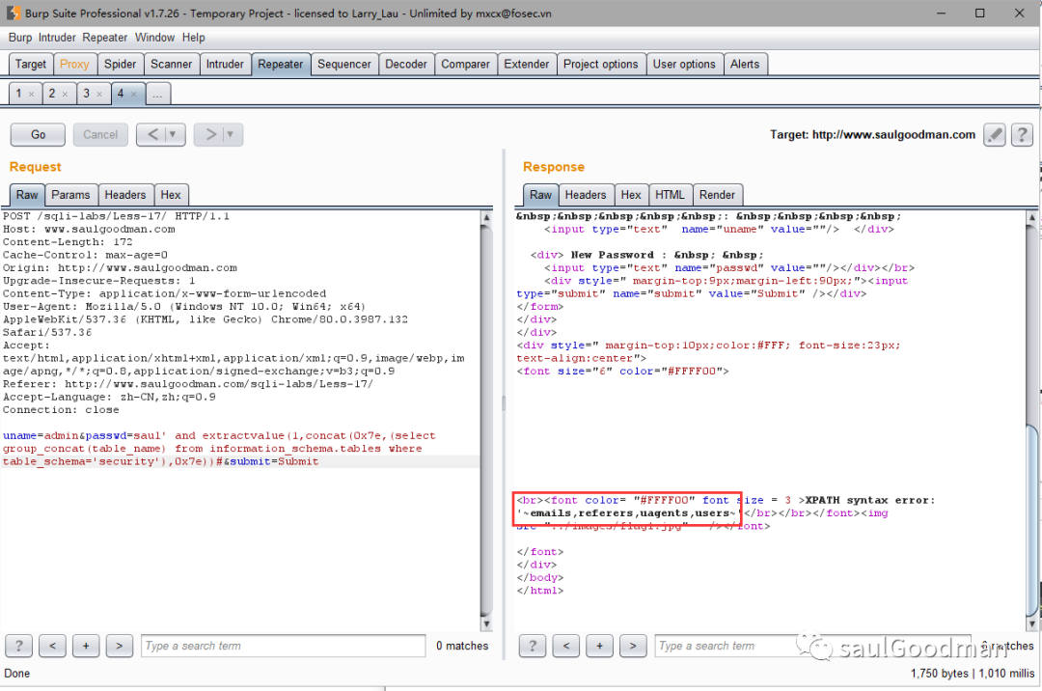Image resolution: width=1042 pixels, height=691 pixels.
Task: Show request Params view
Action: click(x=70, y=195)
